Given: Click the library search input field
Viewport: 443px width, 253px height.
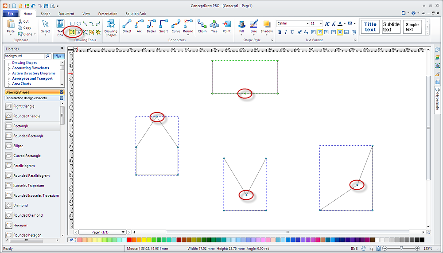Looking at the screenshot, I should pyautogui.click(x=24, y=56).
